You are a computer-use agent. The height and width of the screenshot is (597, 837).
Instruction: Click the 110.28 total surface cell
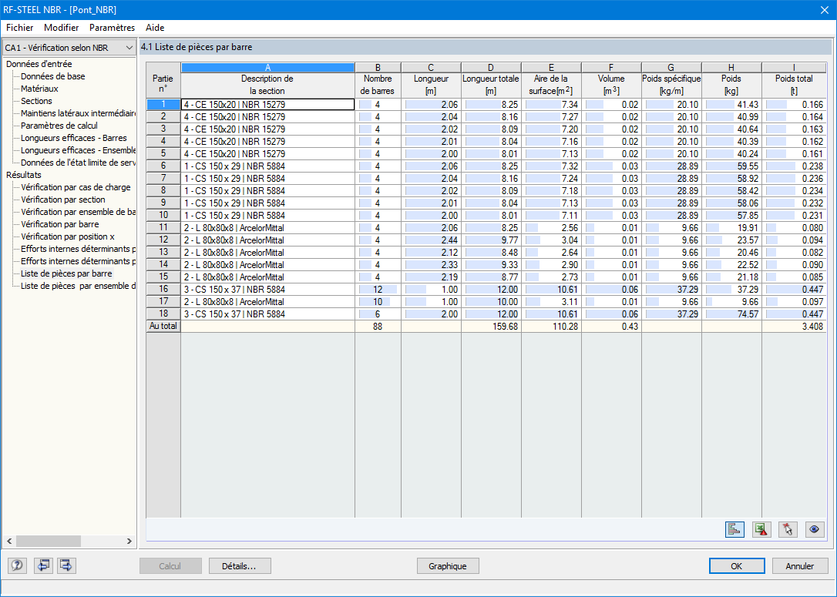551,326
